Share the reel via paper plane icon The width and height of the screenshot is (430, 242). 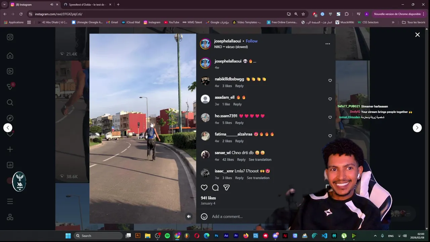click(226, 188)
